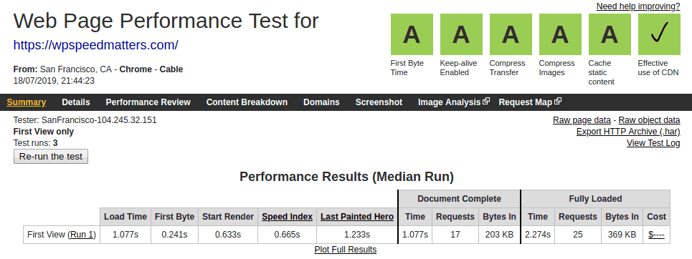Click the Raw object data link
This screenshot has height=259, width=692.
(649, 120)
